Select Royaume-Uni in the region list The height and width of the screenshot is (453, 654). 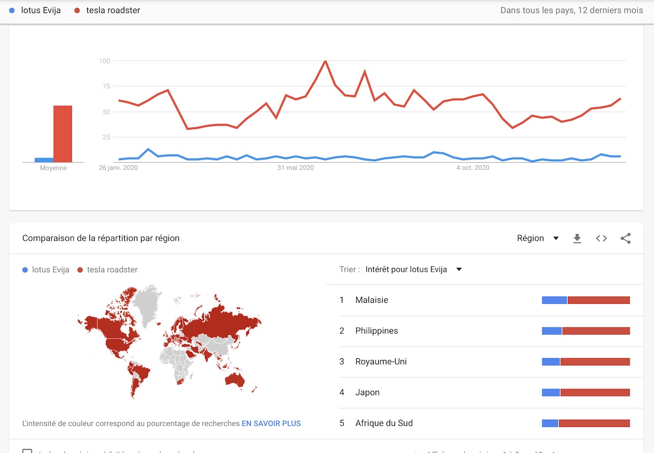click(381, 362)
